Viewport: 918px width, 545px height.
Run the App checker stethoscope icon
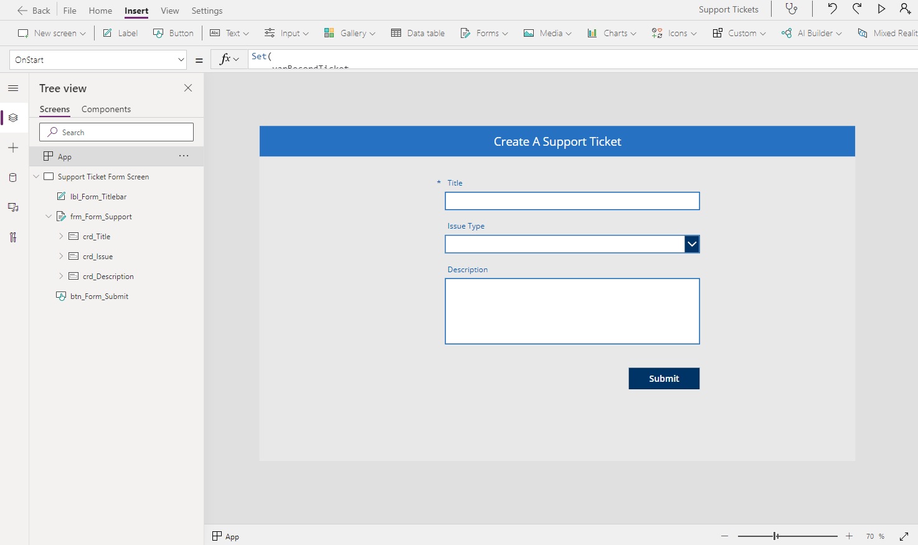(792, 9)
